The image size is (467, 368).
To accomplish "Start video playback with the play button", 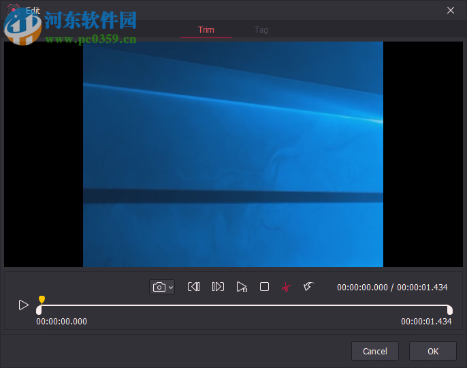I will pos(24,305).
